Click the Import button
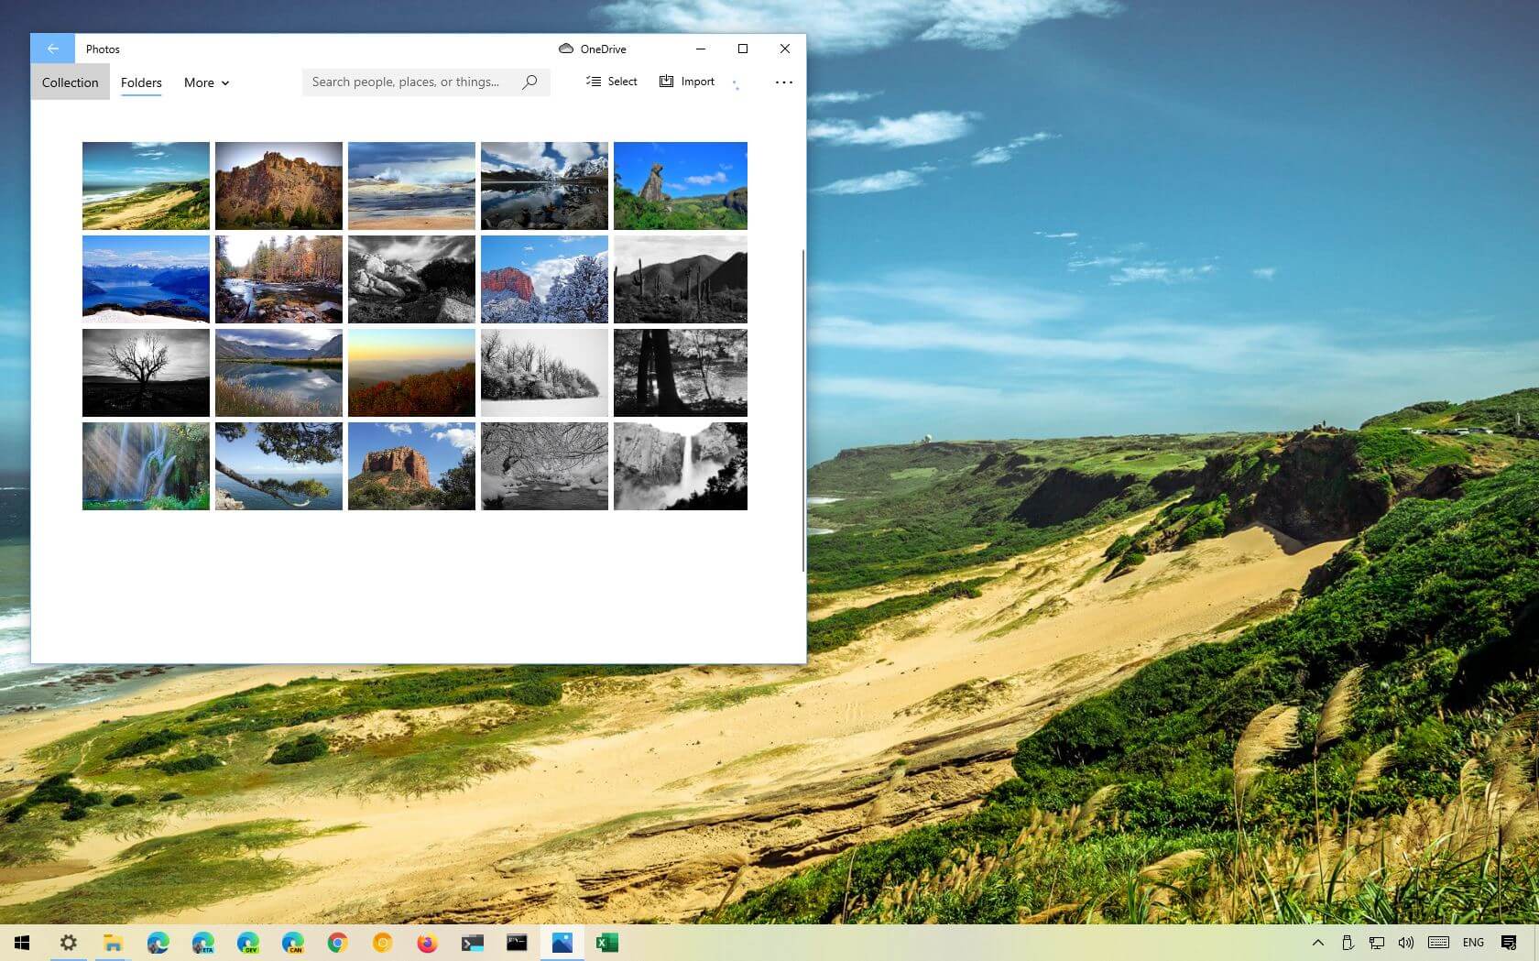The image size is (1539, 961). [687, 82]
